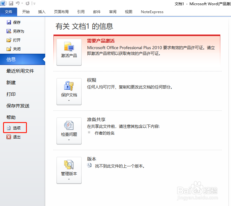
Task: Click the 准备共享 heading text
Action: click(96, 119)
